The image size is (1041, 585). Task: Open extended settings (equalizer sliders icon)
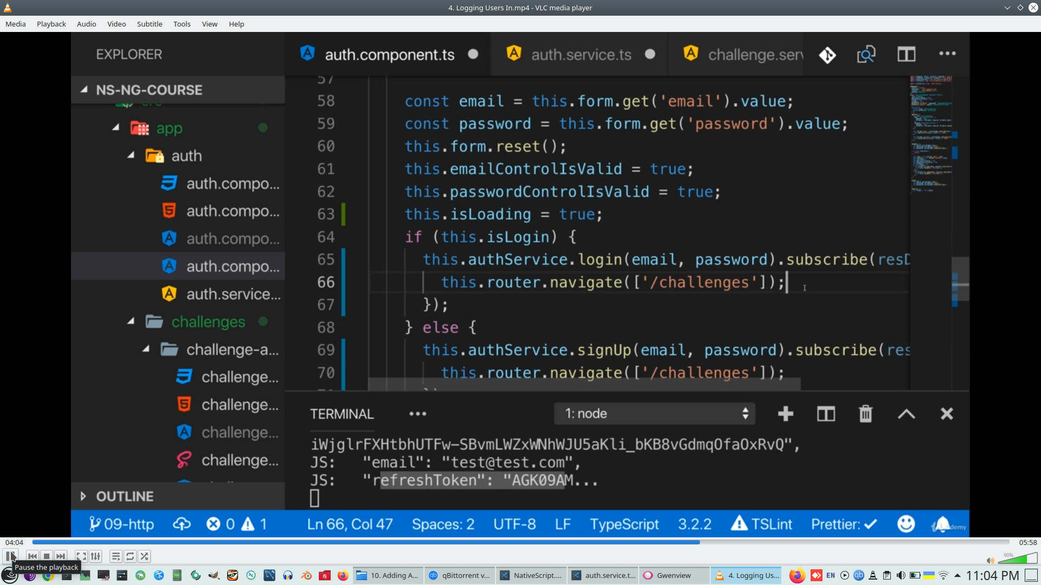(x=96, y=556)
